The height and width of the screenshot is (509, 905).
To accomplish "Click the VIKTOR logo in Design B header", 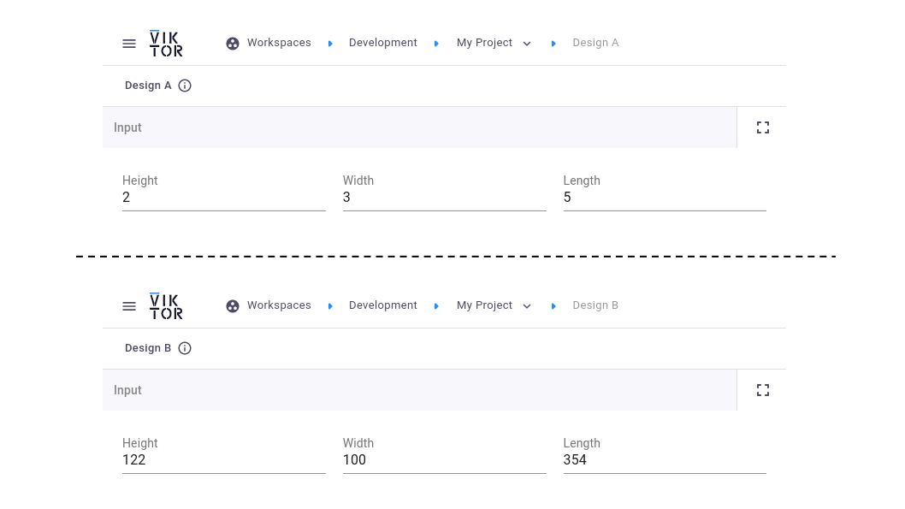I will pos(166,306).
